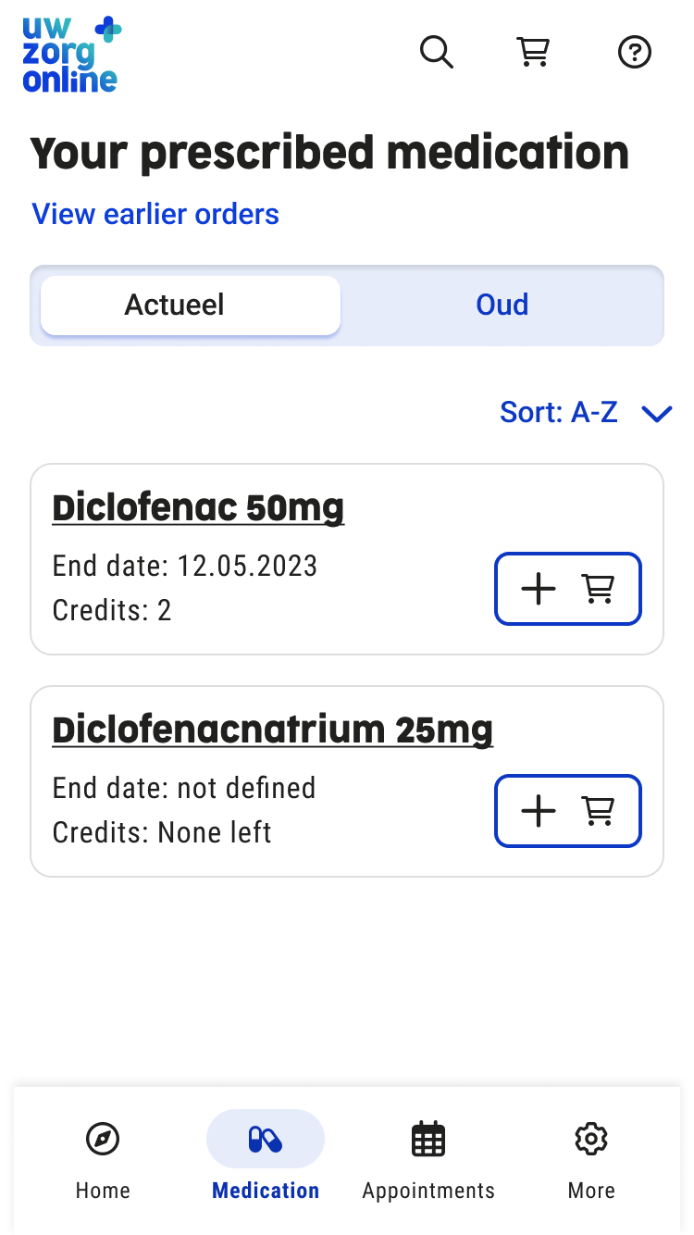Image resolution: width=694 pixels, height=1235 pixels.
Task: Open Appointments calendar icon
Action: click(x=428, y=1139)
